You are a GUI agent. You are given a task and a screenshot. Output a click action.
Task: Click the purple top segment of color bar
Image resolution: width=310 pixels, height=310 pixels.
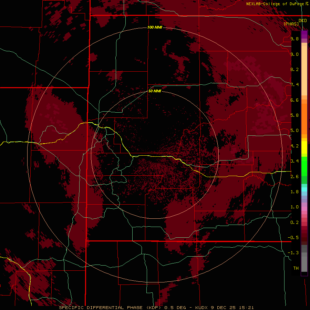coord(304,34)
